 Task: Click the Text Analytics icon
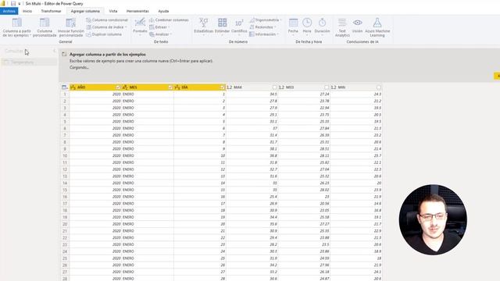[x=342, y=23]
